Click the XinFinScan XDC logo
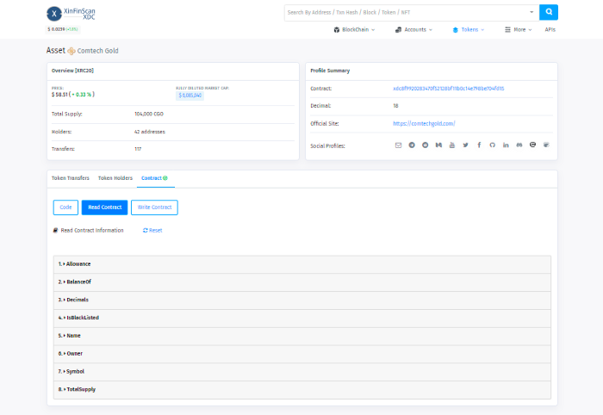 coord(72,13)
